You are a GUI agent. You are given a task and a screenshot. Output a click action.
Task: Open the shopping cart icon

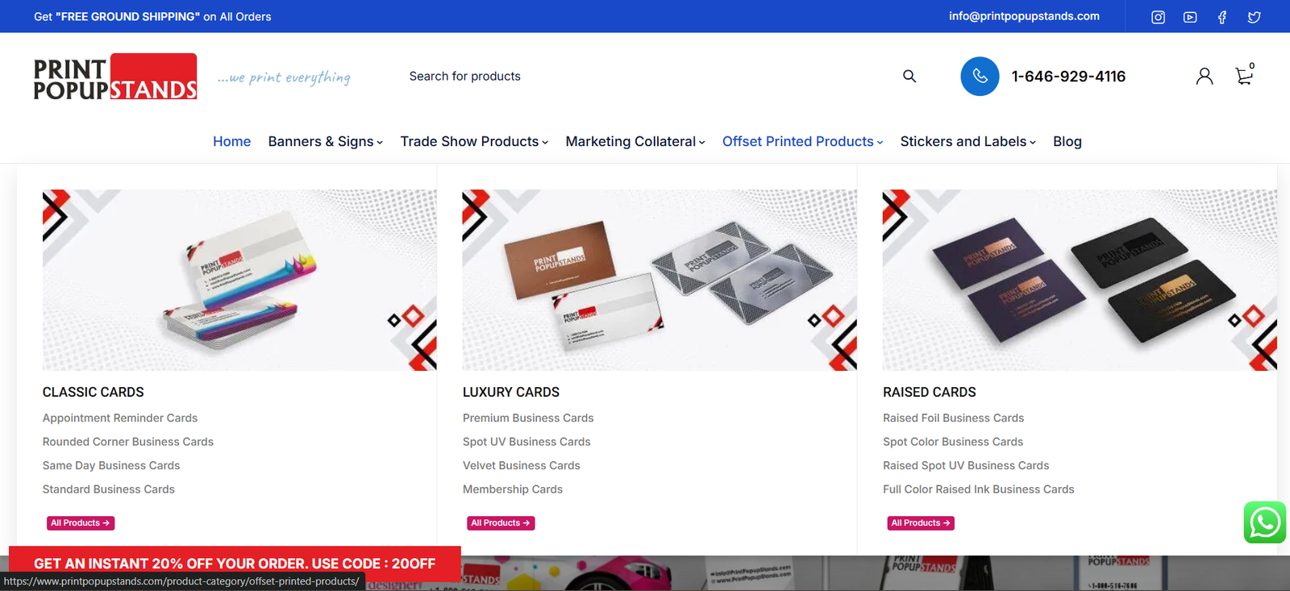1244,76
